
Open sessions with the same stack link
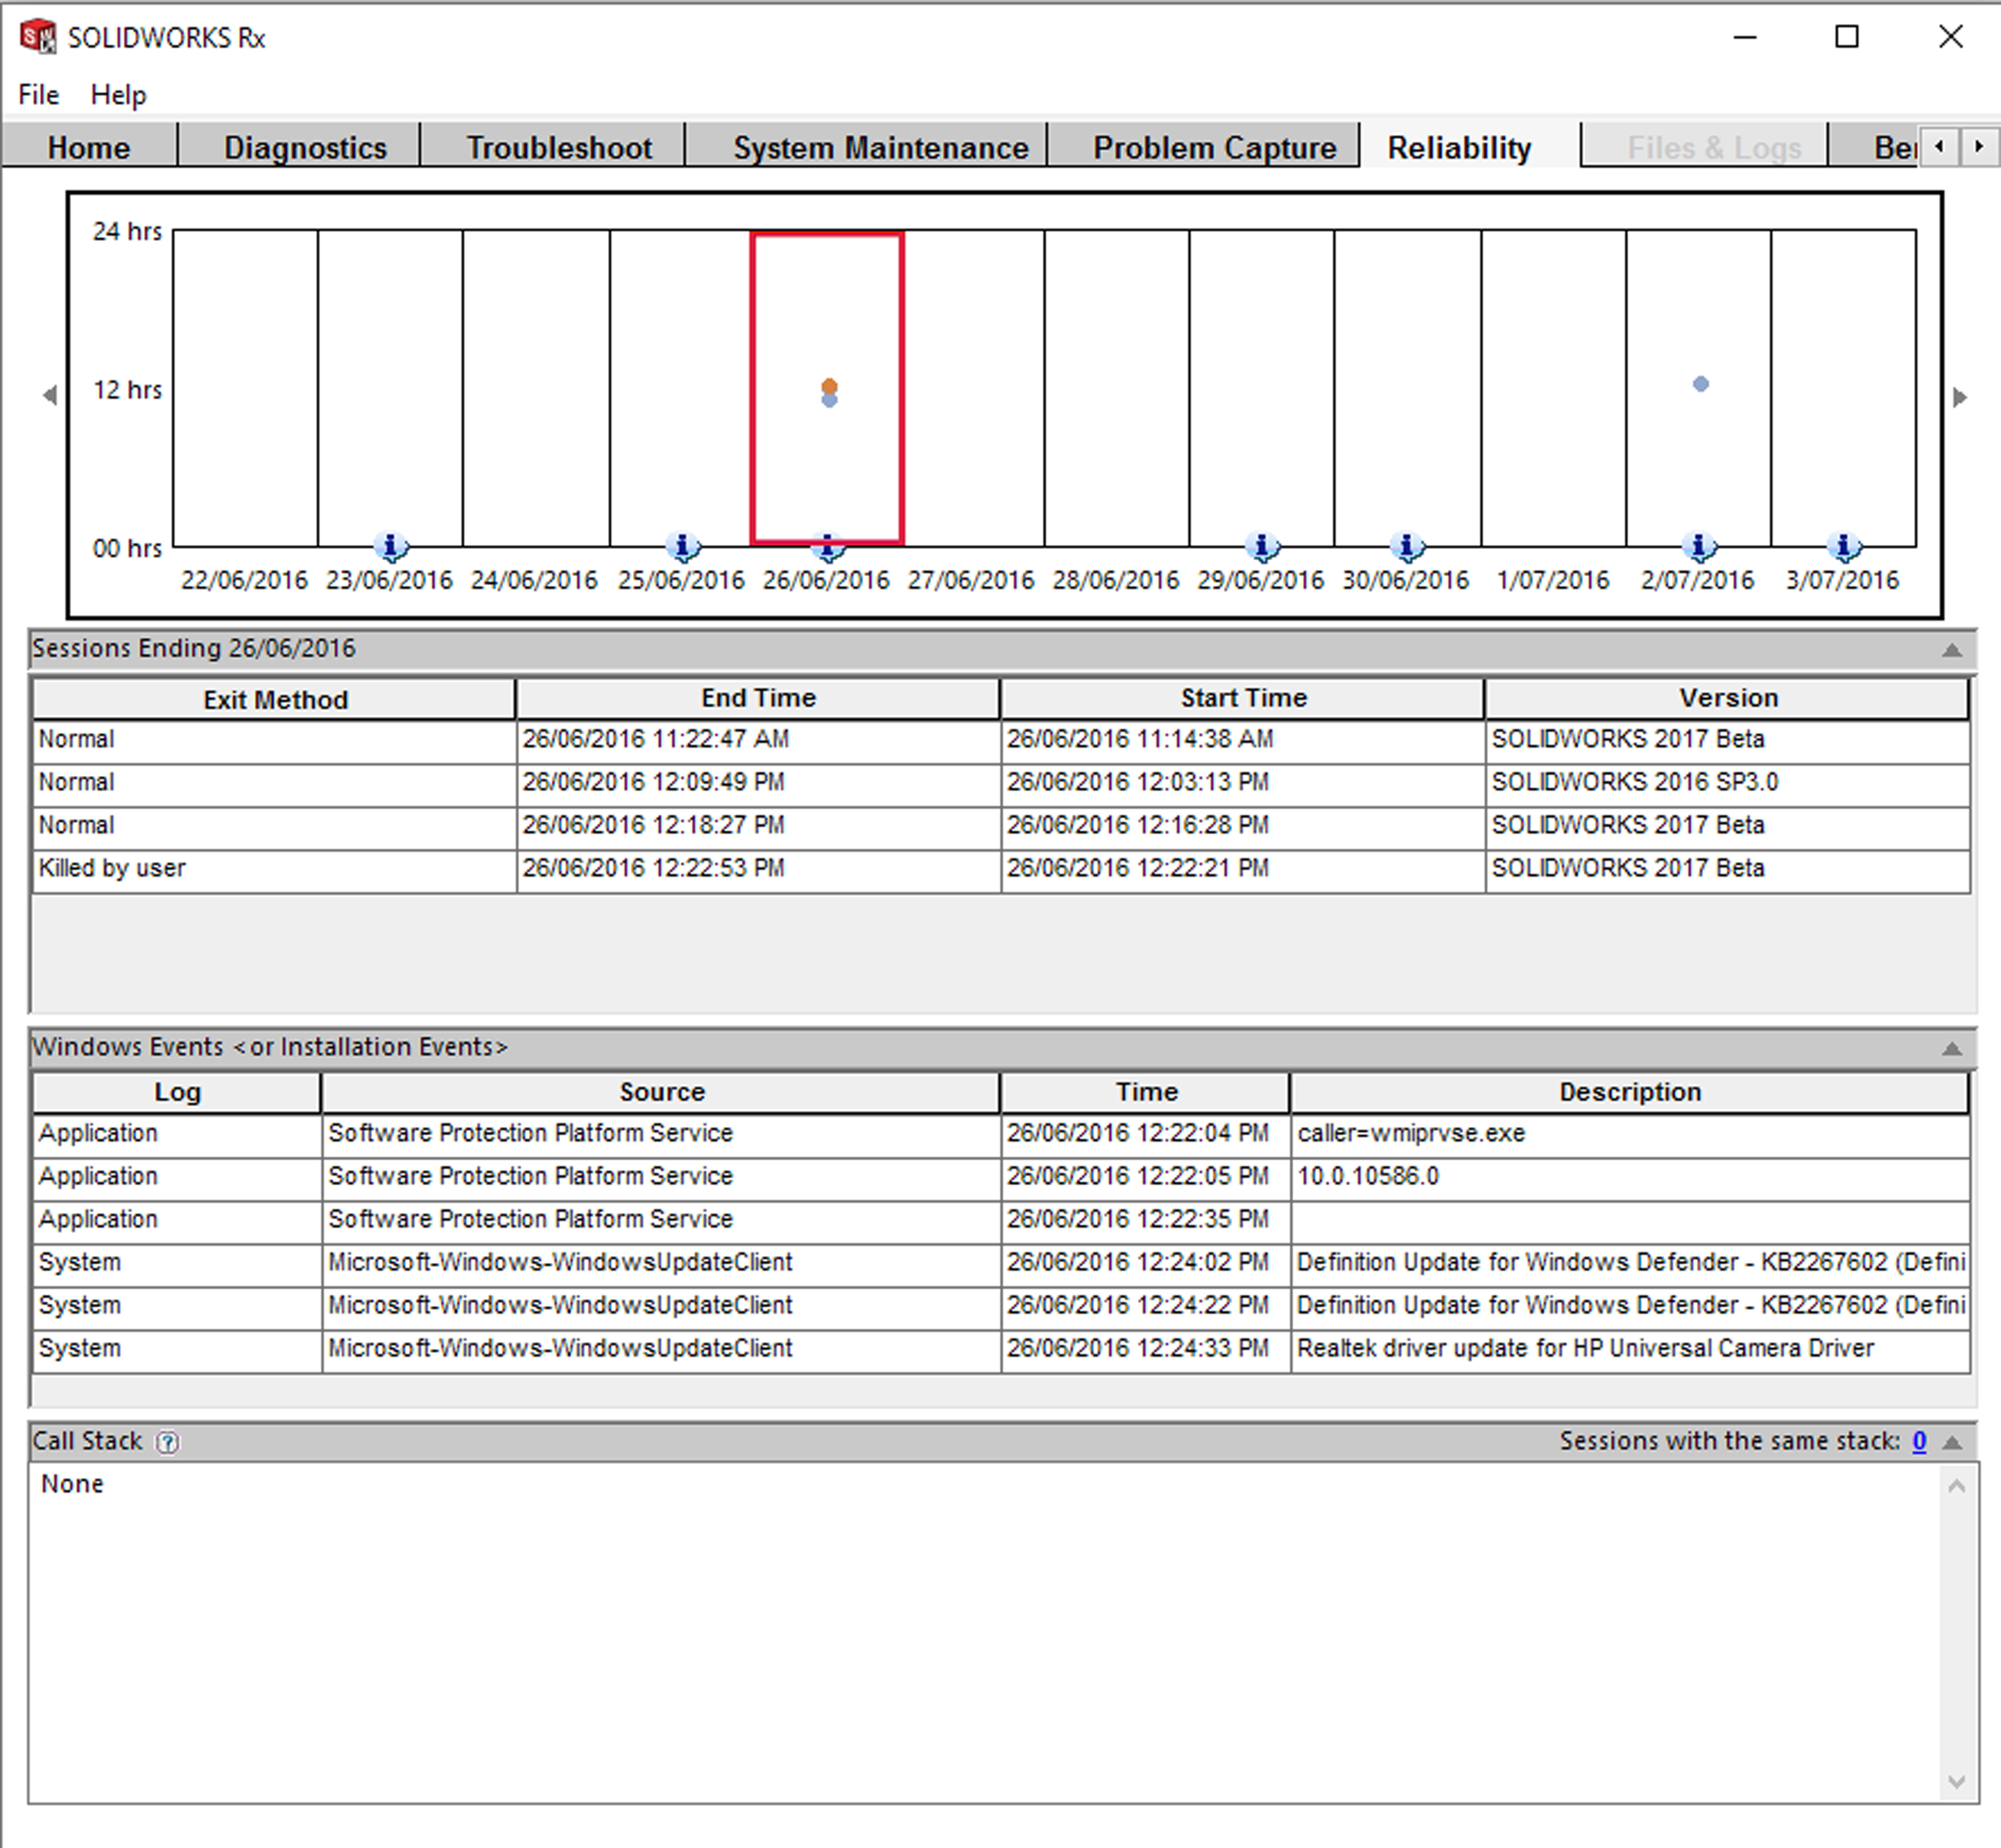point(1919,1441)
